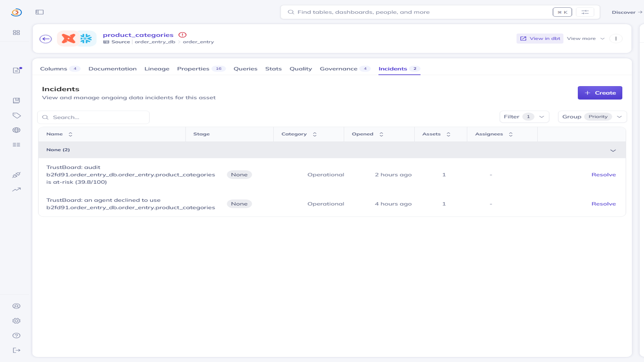Sort incidents by Assets column
This screenshot has height=362, width=644.
click(448, 134)
